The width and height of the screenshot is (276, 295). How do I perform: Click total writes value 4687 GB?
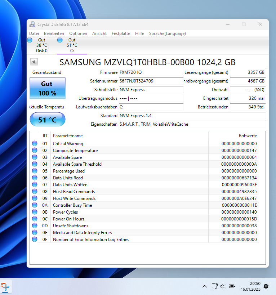[x=248, y=81]
